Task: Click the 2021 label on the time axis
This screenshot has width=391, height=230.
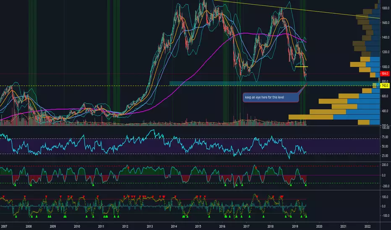Action: [x=343, y=227]
